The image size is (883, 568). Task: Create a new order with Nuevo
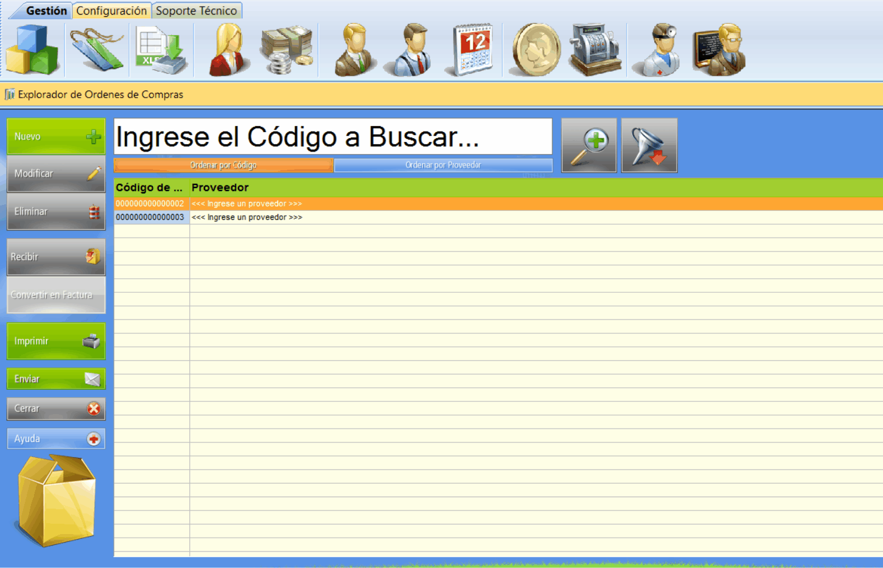(x=56, y=136)
